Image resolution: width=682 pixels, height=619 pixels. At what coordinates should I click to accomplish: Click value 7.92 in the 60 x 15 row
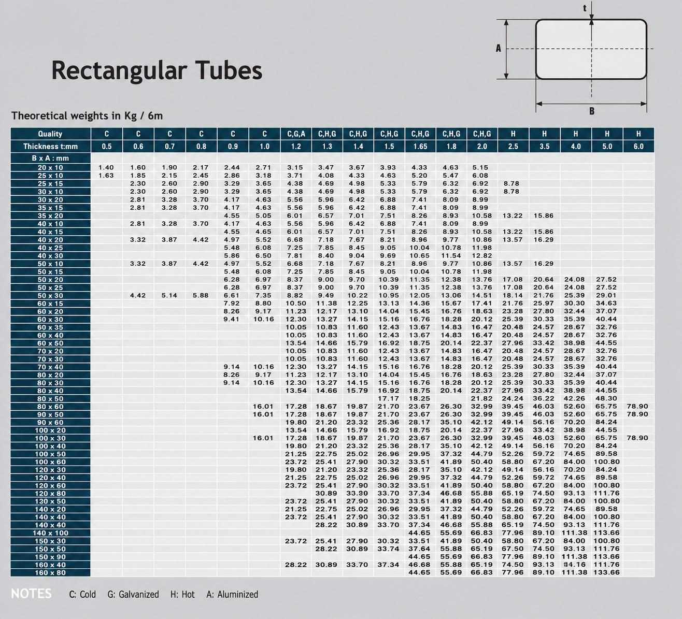232,304
